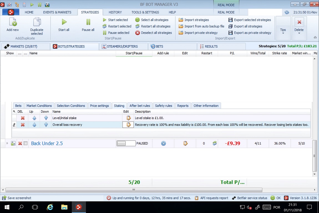Open the Other information tab
Viewport: 319px width, 213px height.
tap(206, 106)
